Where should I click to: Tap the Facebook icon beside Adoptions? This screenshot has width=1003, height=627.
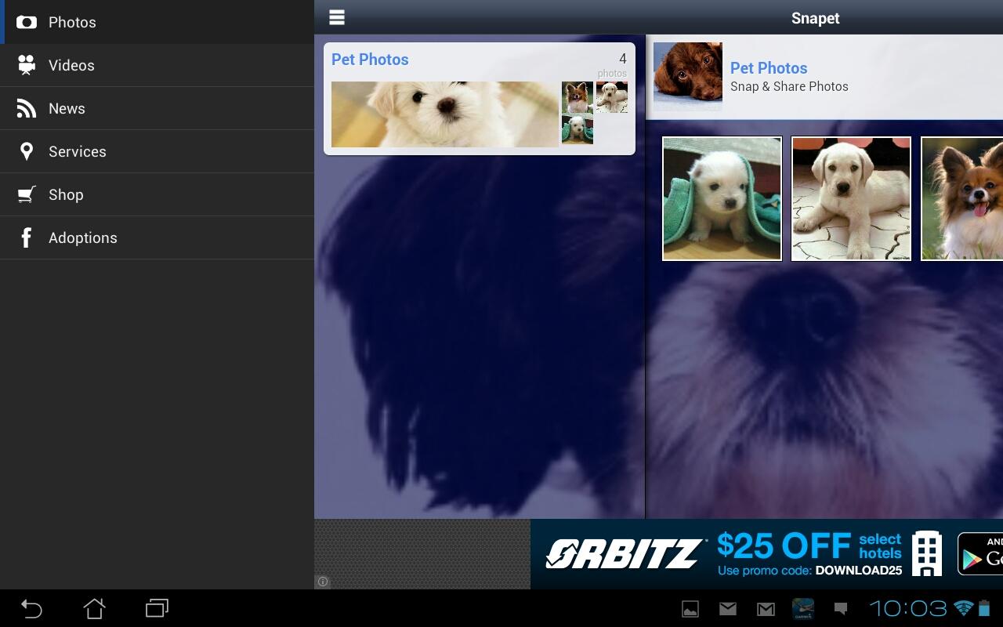(x=27, y=237)
